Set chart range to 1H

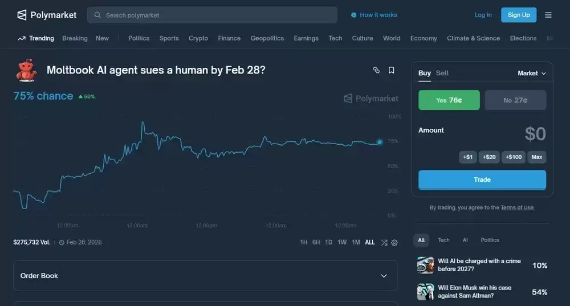coord(304,242)
